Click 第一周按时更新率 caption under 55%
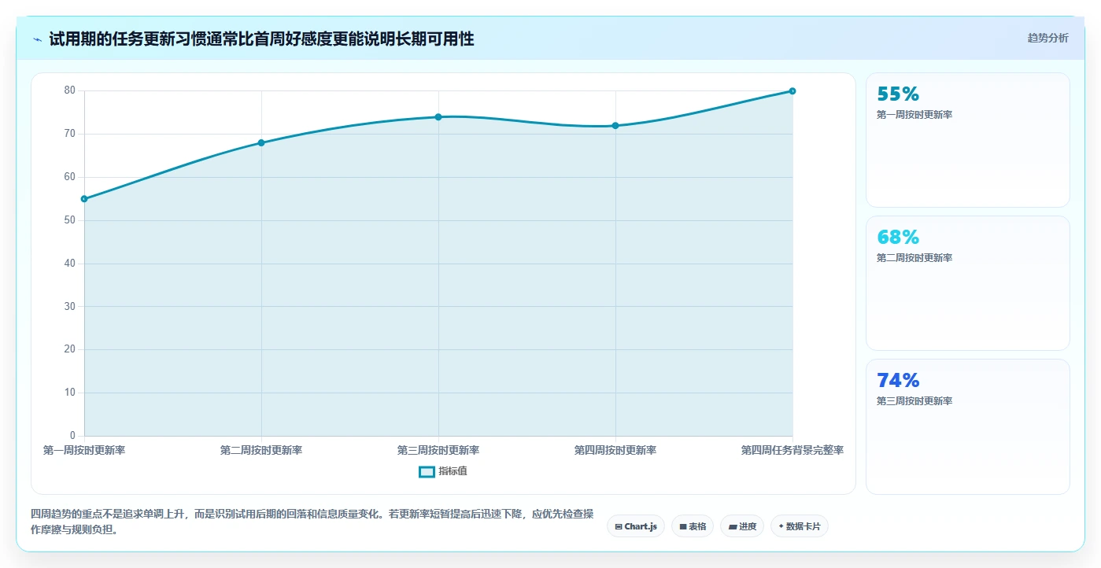Viewport: 1101px width, 568px height. 914,115
